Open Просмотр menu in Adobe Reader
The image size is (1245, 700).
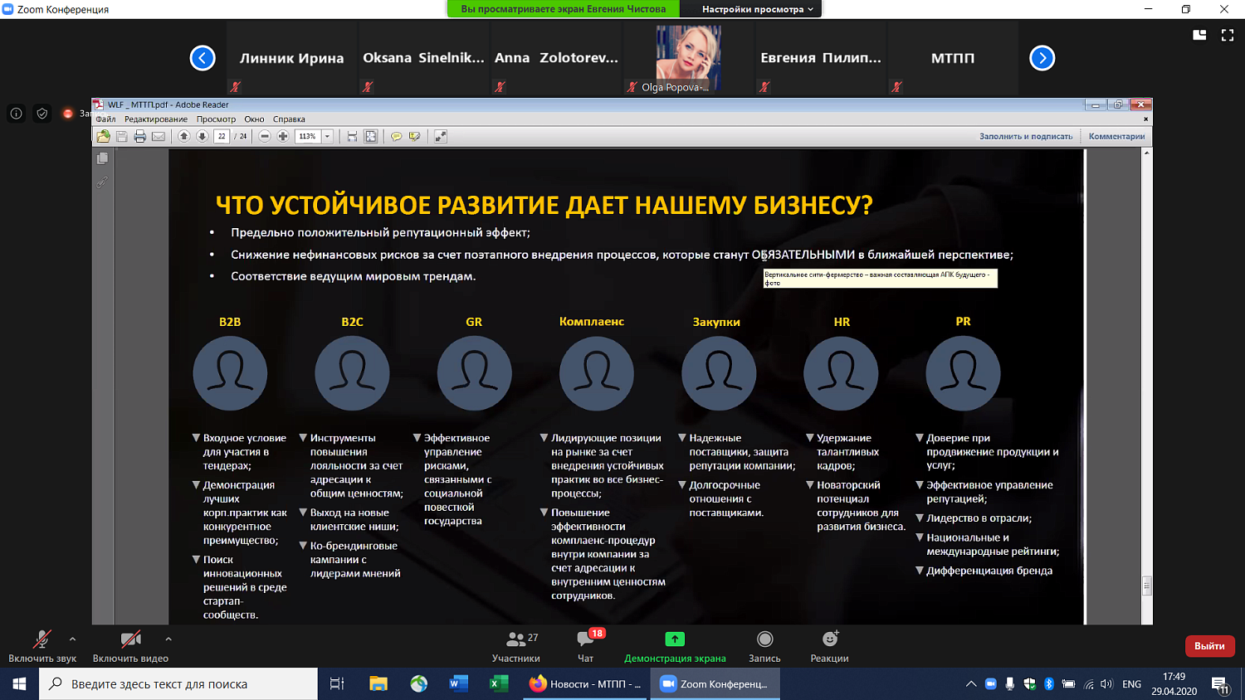pyautogui.click(x=216, y=119)
